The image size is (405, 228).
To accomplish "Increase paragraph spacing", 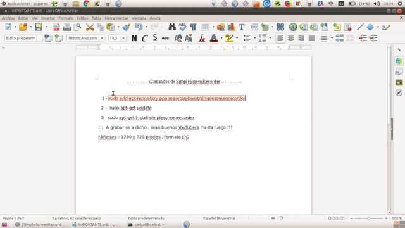I will coord(340,38).
